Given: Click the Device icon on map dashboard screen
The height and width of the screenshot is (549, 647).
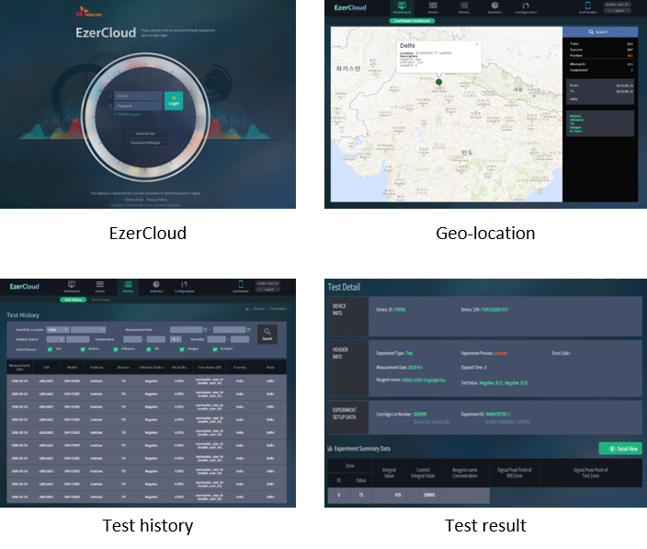Looking at the screenshot, I should (x=433, y=7).
